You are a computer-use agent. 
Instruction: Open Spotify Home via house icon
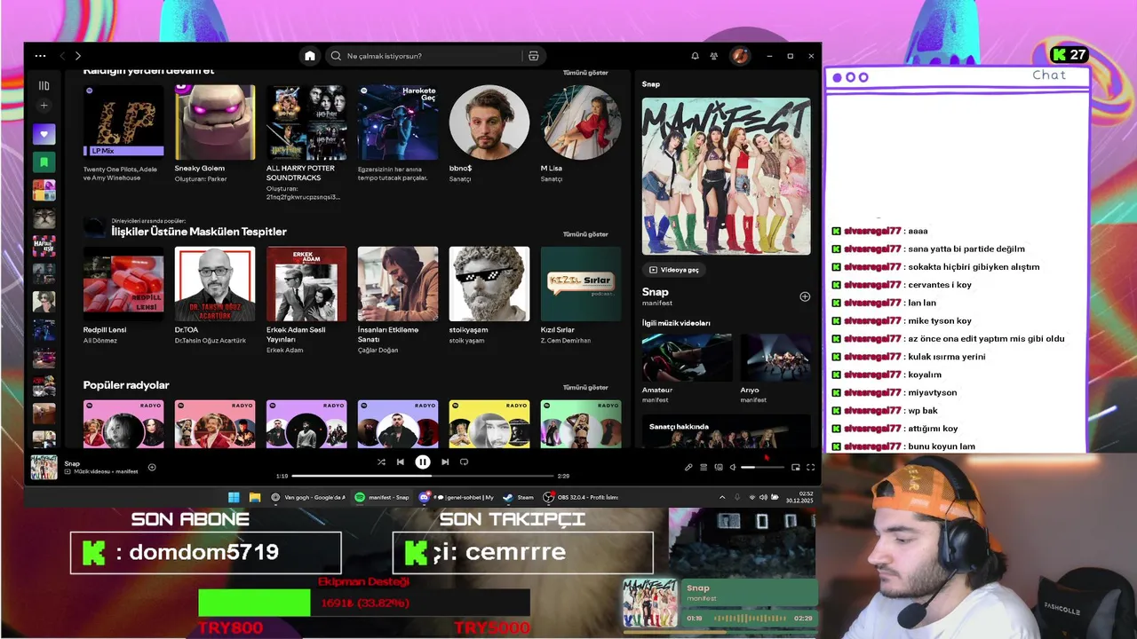tap(309, 56)
